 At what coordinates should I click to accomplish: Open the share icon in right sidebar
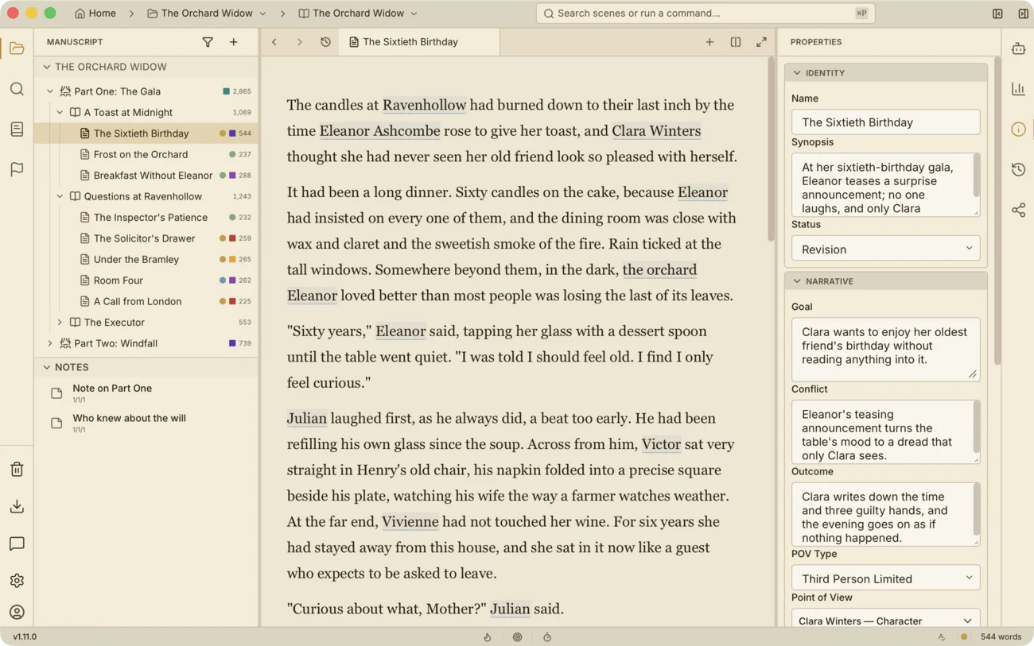tap(1018, 210)
